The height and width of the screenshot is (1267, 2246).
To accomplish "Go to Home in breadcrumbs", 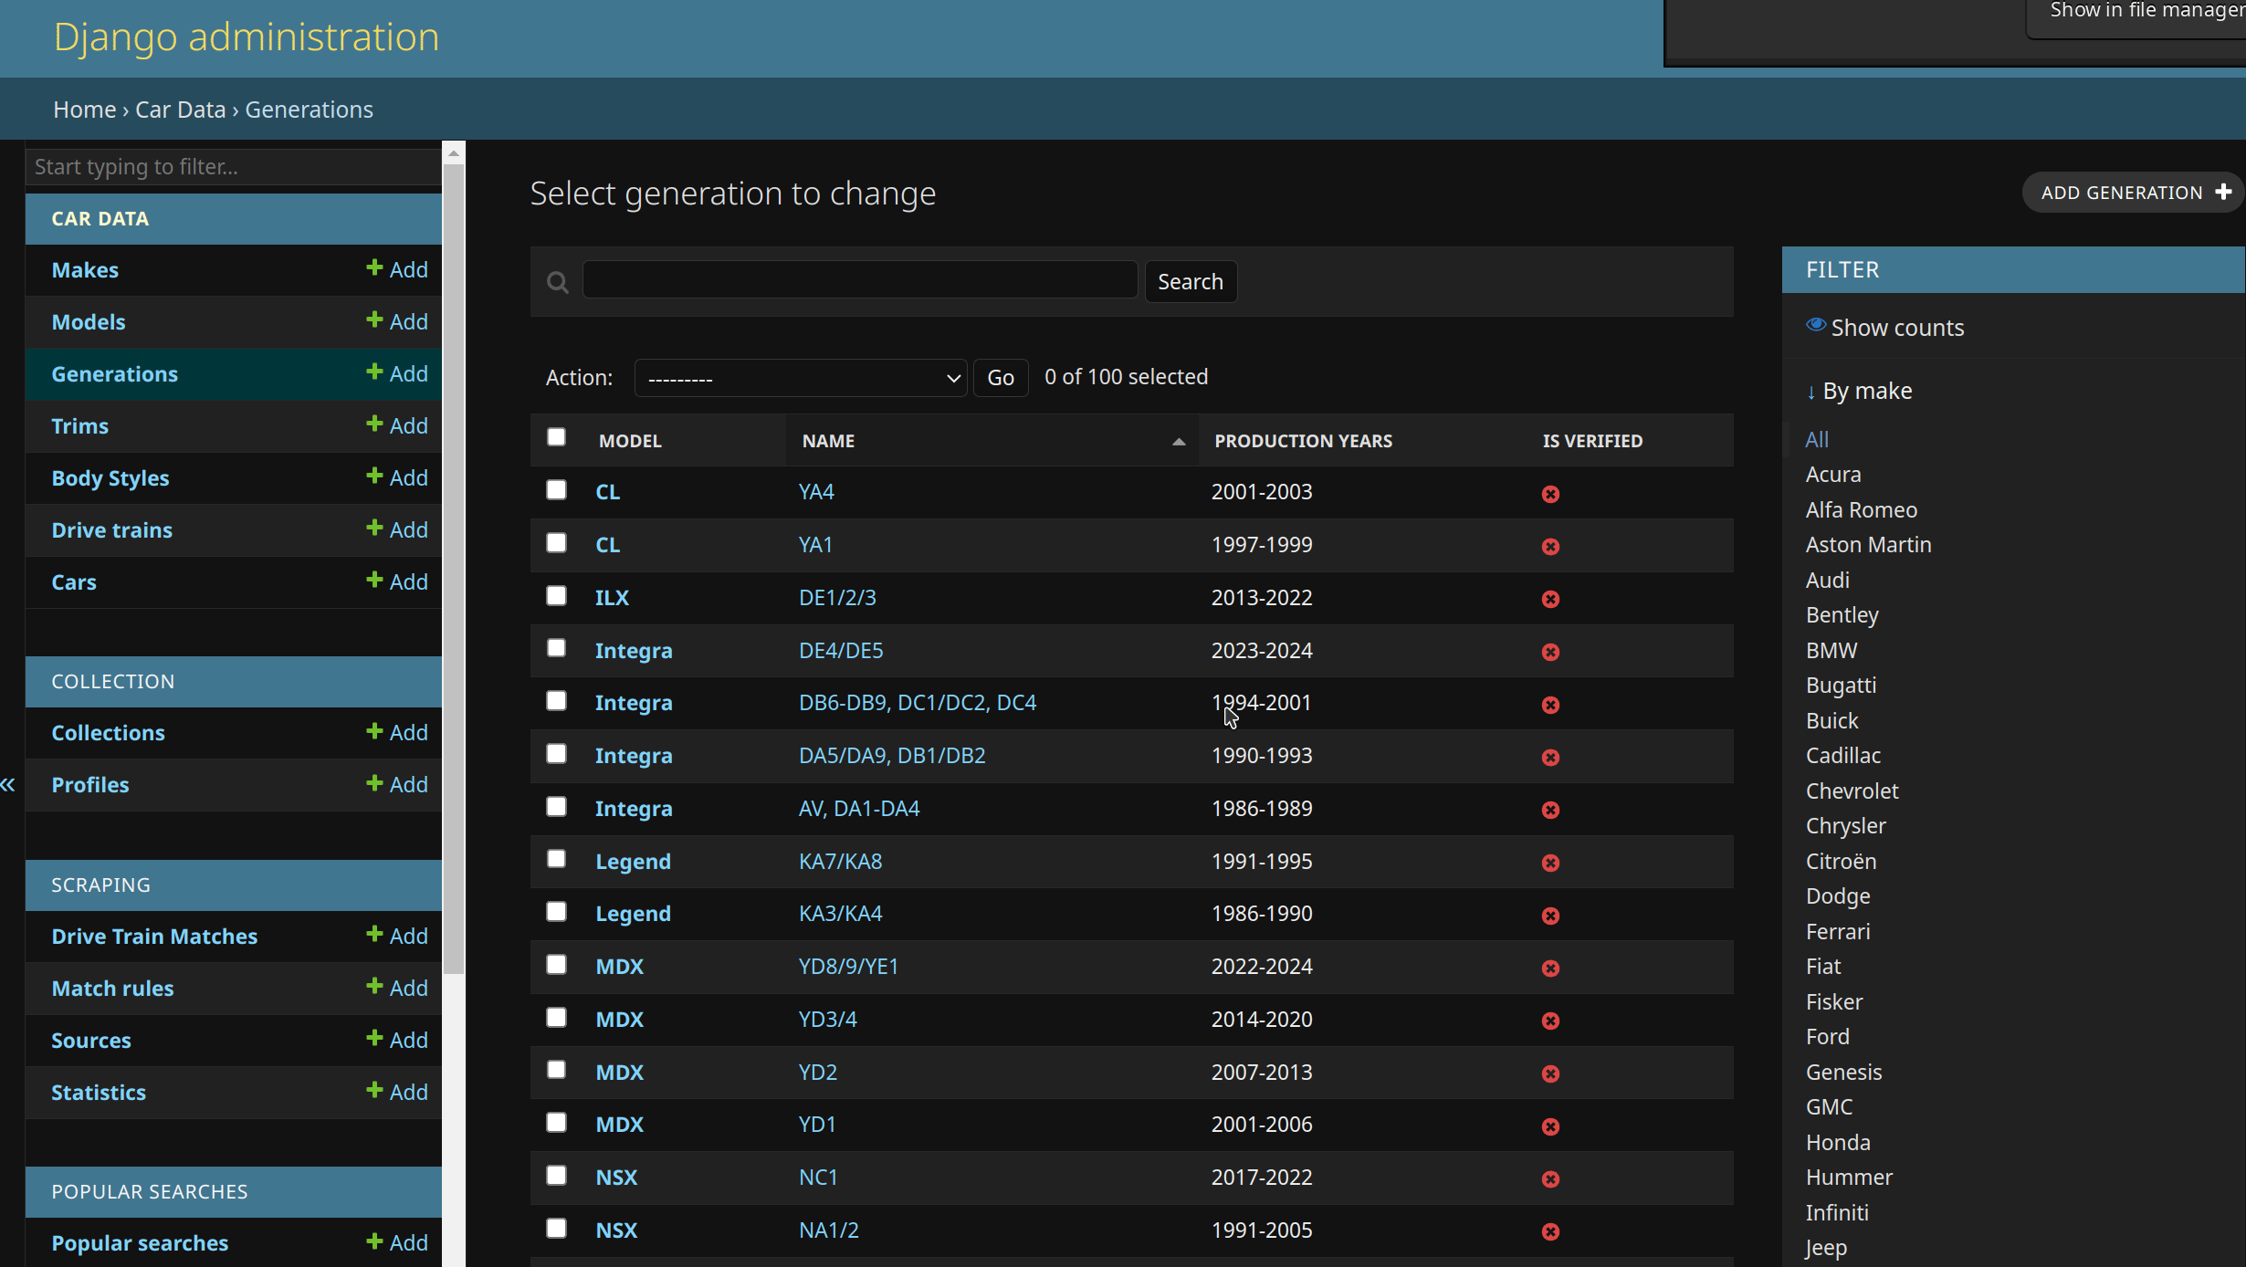I will [x=84, y=110].
